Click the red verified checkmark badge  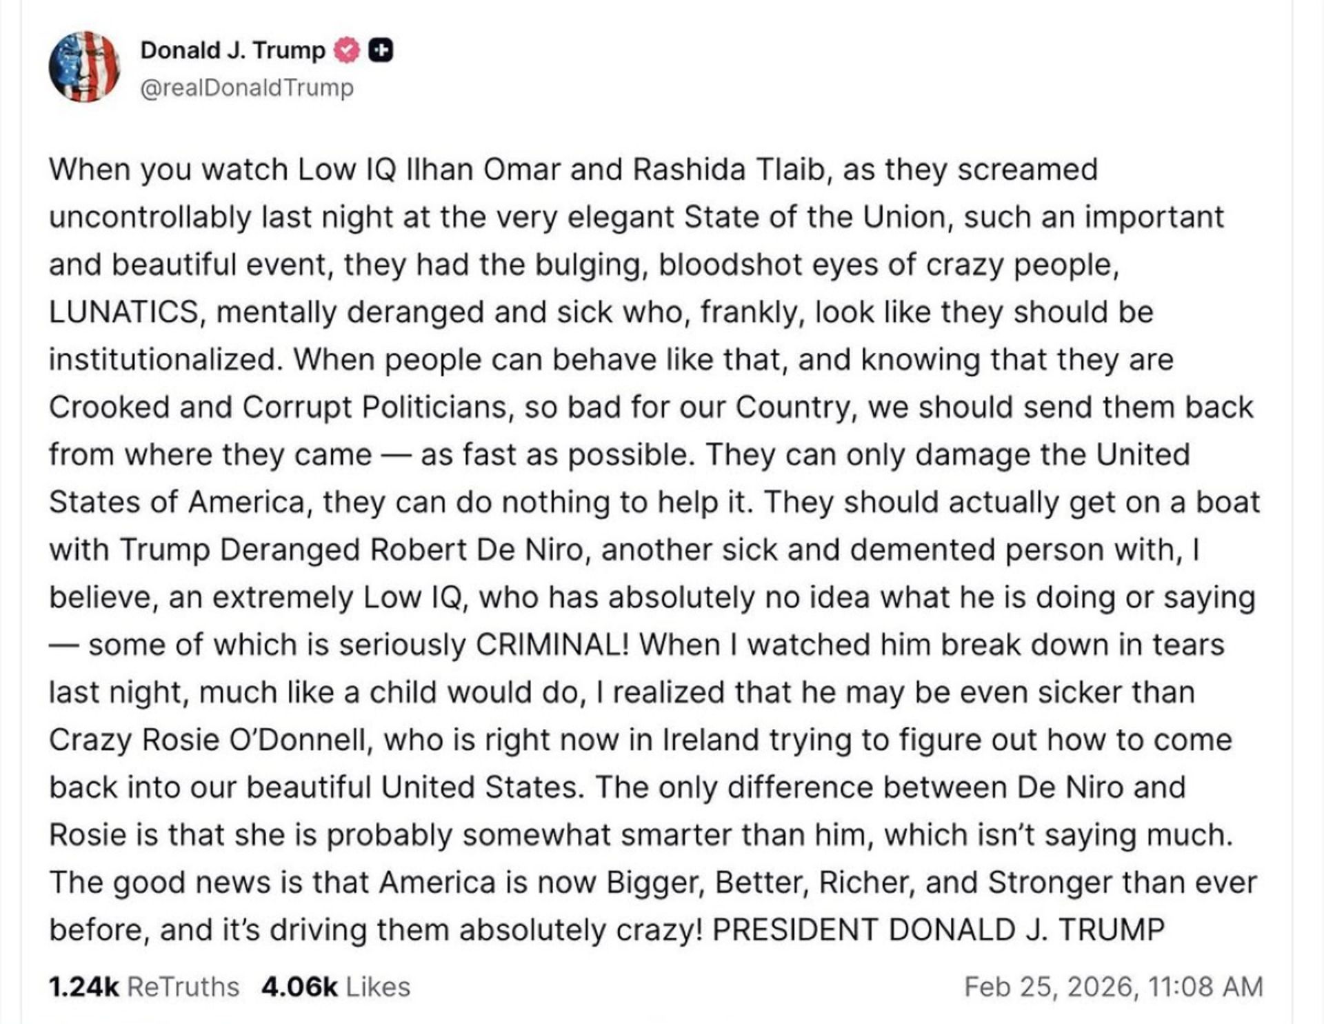pos(347,50)
